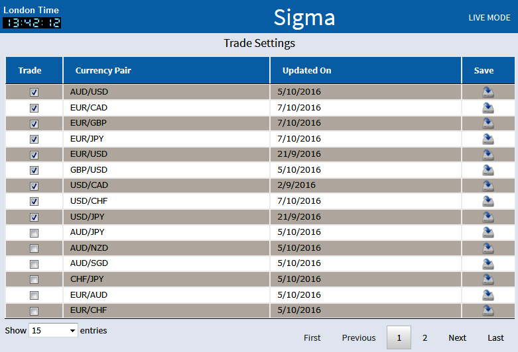This screenshot has height=352, width=518.
Task: Click the save icon for AUD/USD
Action: (x=488, y=92)
